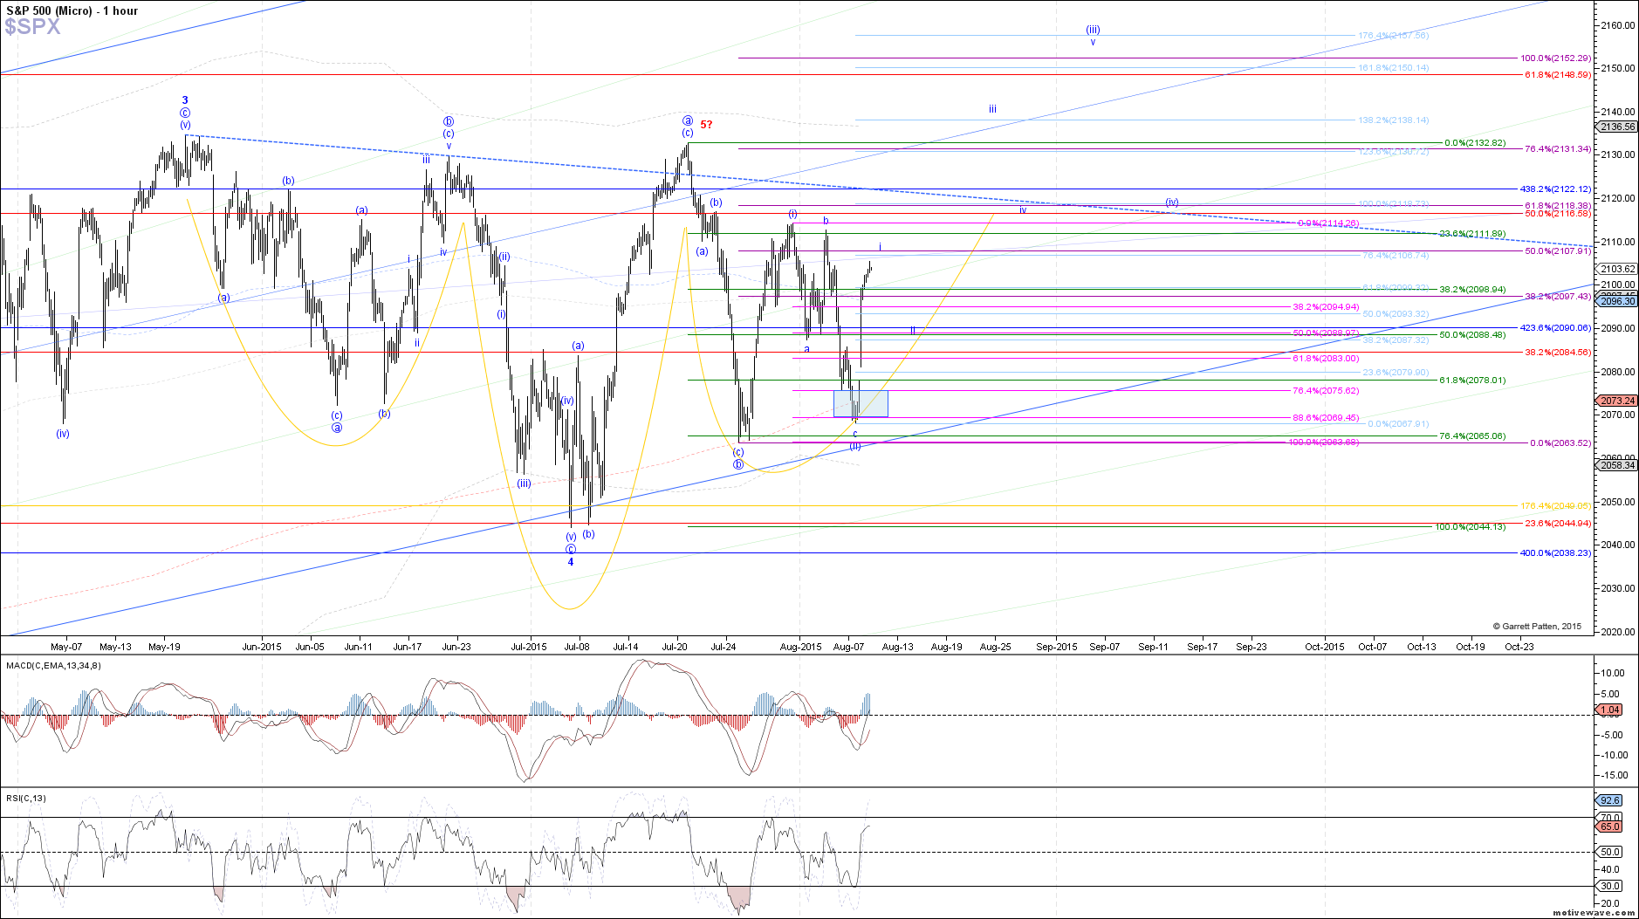Click the "138.2%(2138.14)" light blue extension label
The width and height of the screenshot is (1639, 919).
[x=1394, y=120]
